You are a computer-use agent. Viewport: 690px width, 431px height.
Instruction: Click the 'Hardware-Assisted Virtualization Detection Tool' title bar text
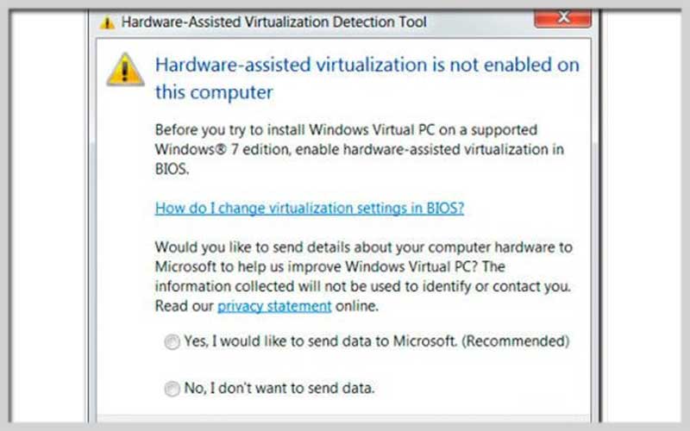tap(273, 22)
